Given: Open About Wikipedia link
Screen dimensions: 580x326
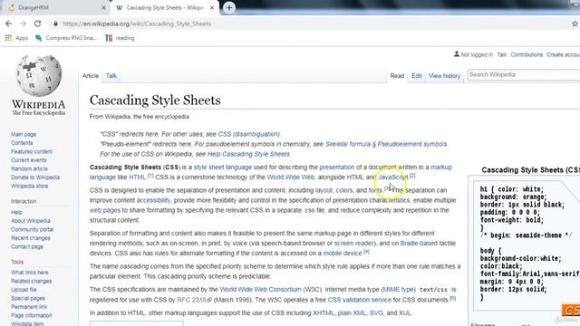Looking at the screenshot, I should tap(30, 221).
